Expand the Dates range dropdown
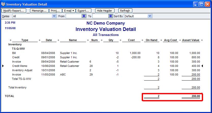Screen dimensions: 212x113 point(54,16)
